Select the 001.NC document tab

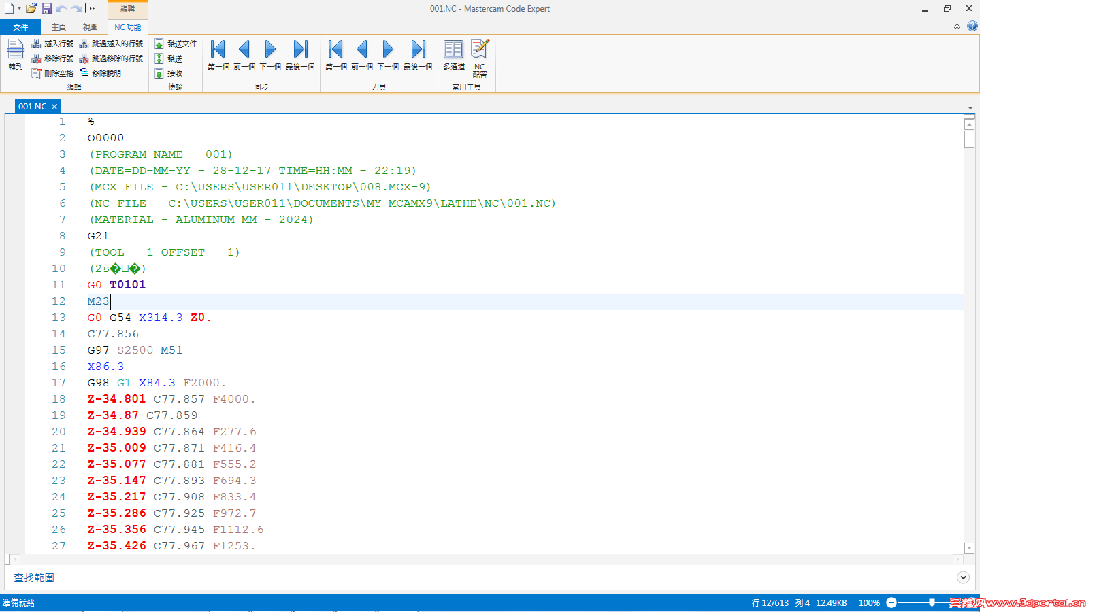pos(33,107)
